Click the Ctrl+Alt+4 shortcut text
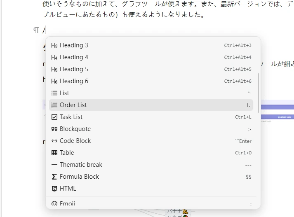 coord(238,58)
